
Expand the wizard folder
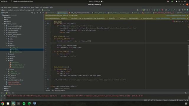(x=6, y=69)
